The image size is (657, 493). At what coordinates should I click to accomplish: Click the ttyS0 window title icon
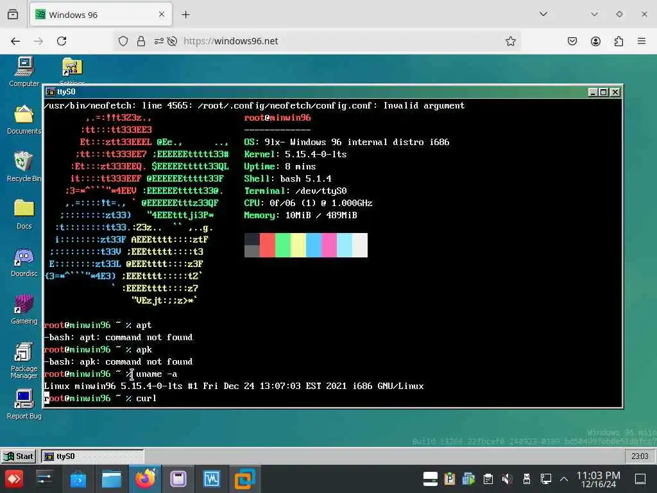pos(51,92)
